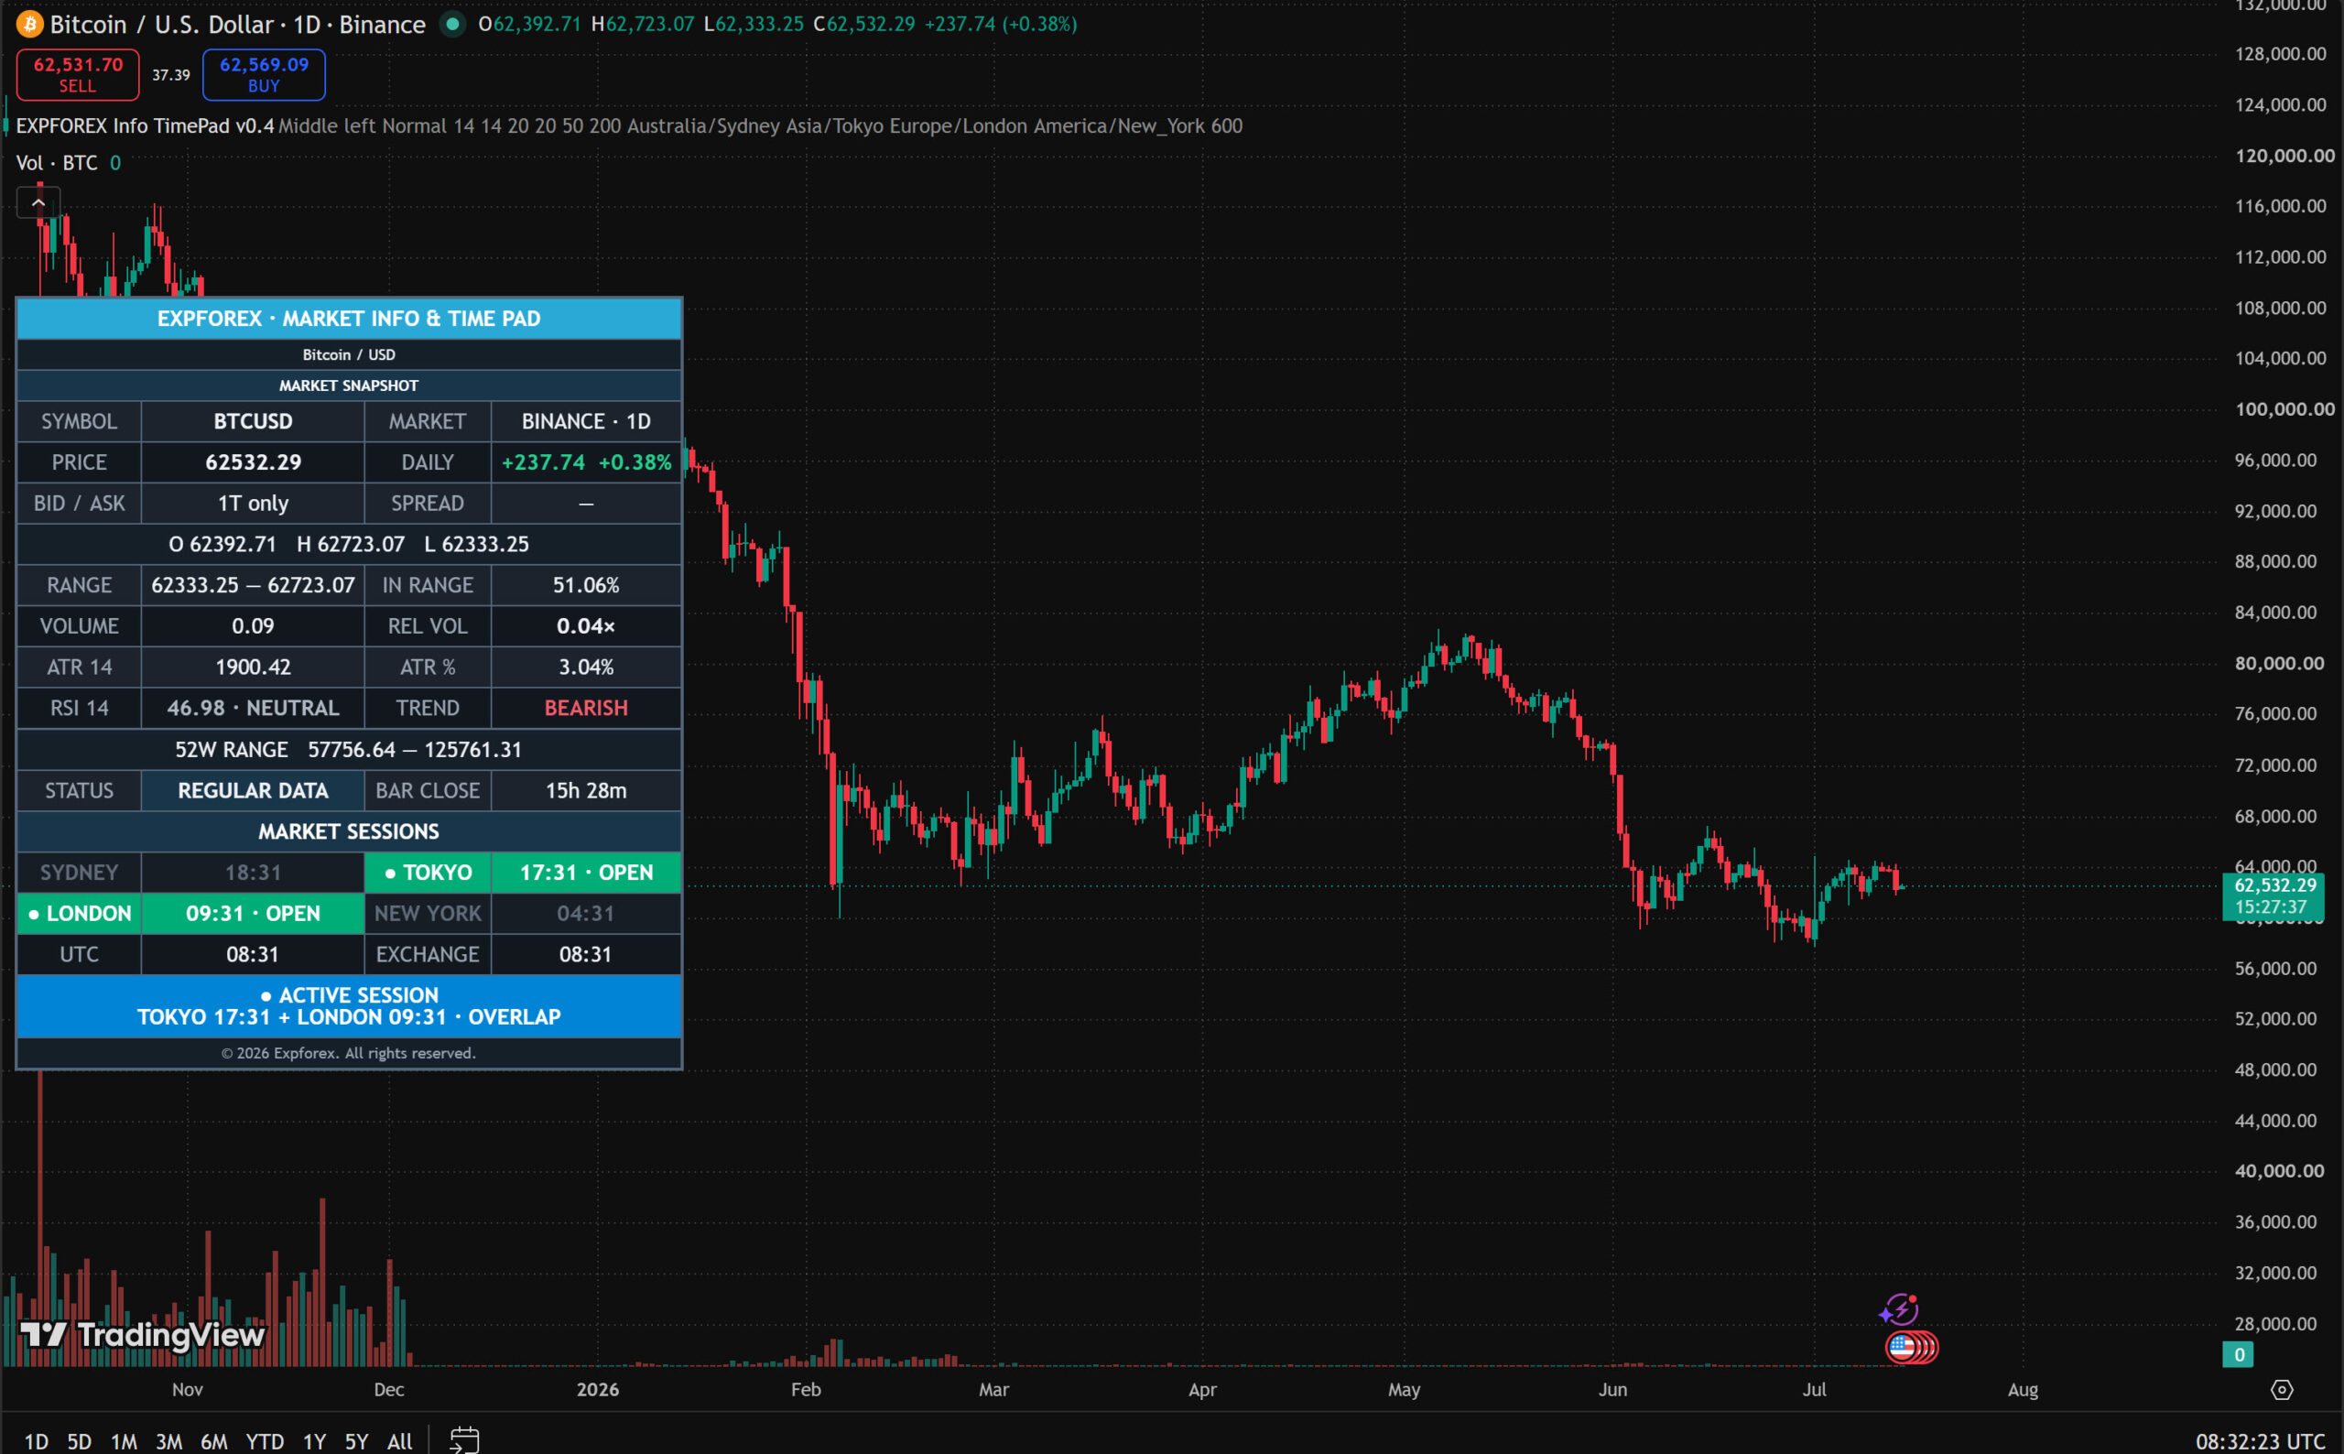Screen dimensions: 2344x1454
Task: Collapse the indicator legend with the chevron
Action: tap(38, 203)
